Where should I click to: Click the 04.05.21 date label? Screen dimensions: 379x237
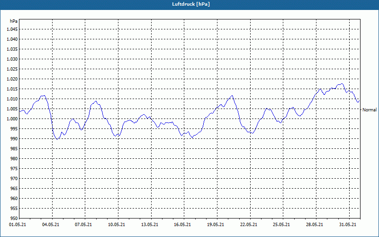tap(51, 225)
